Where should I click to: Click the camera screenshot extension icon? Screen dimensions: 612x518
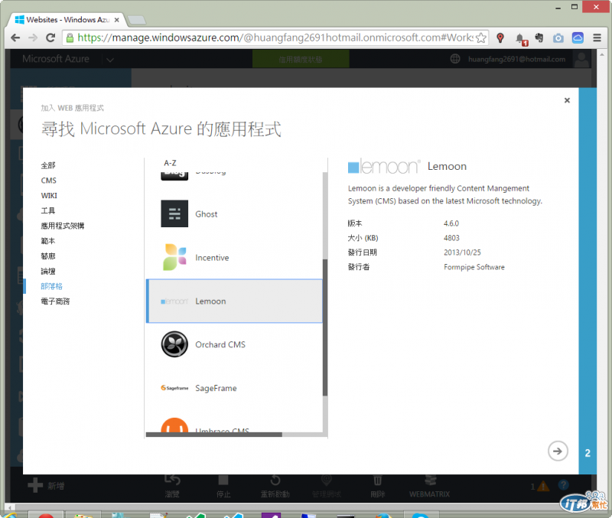[x=558, y=37]
